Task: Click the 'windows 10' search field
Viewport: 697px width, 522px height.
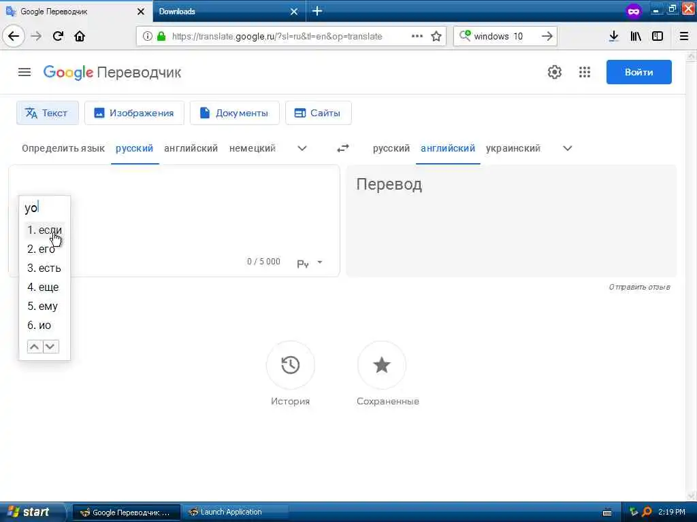Action: (506, 36)
